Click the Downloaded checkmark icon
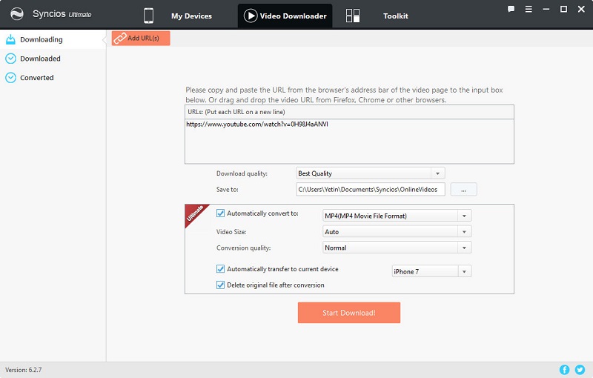593x378 pixels. [x=10, y=59]
